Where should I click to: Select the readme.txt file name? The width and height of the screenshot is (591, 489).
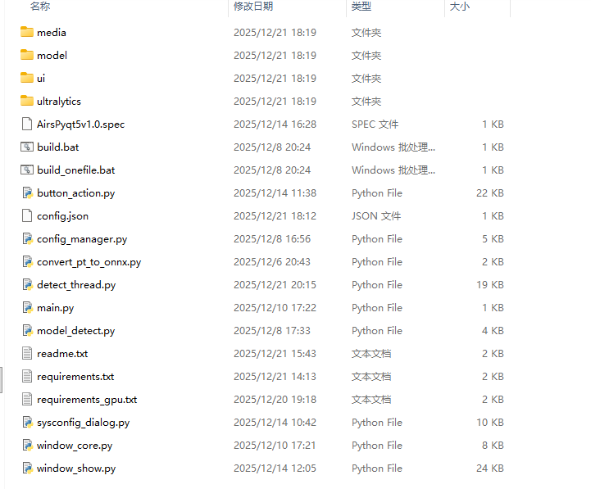(x=62, y=354)
